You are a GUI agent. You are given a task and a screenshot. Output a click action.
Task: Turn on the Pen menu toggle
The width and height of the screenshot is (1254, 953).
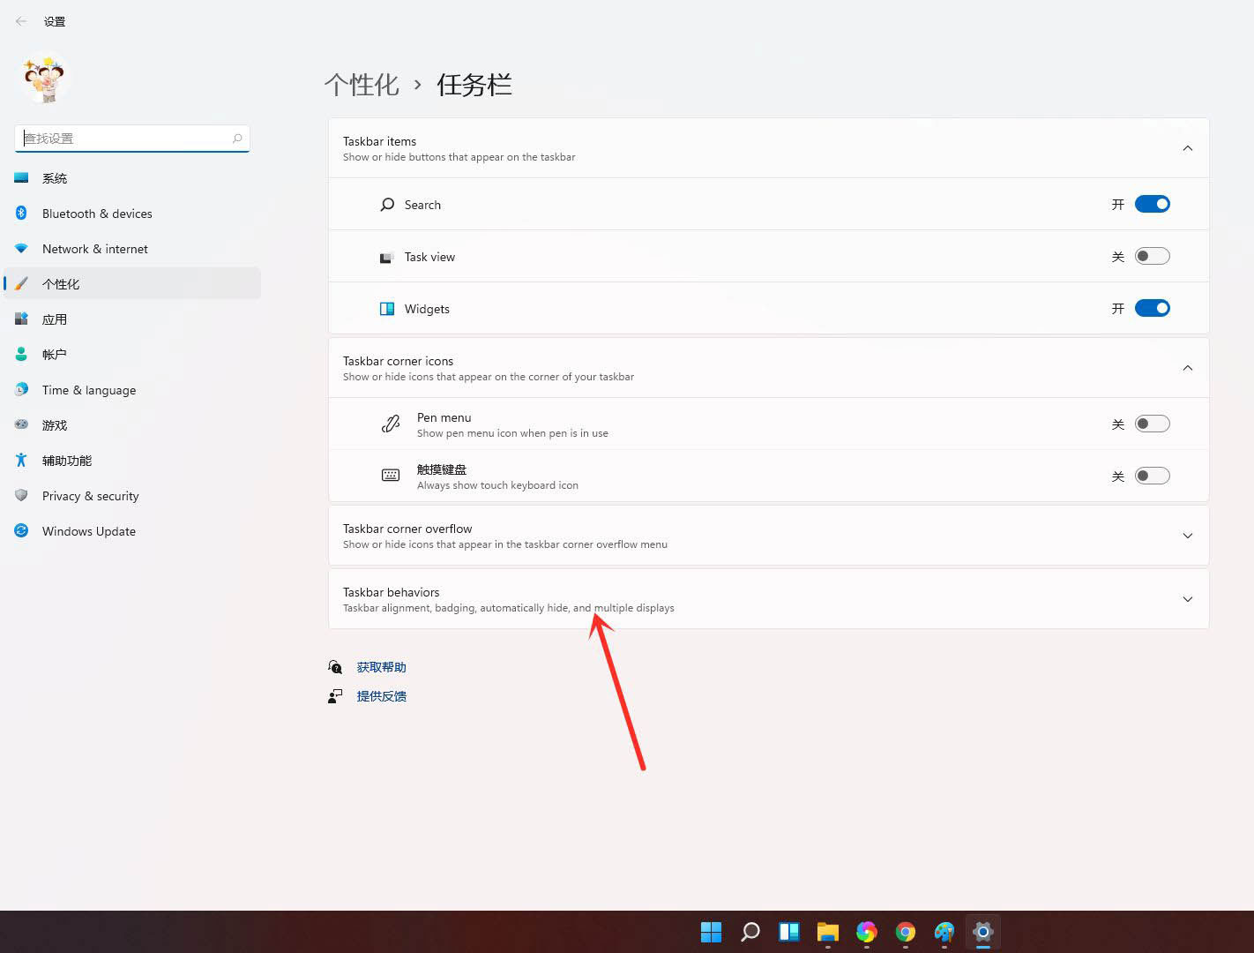click(1152, 424)
